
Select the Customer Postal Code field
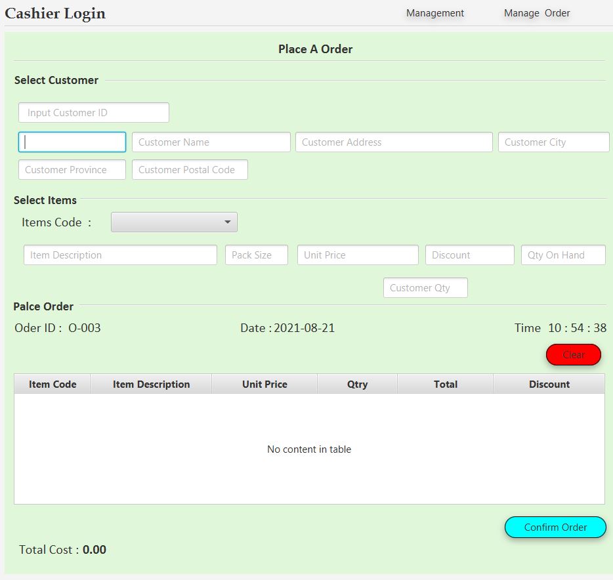[190, 169]
